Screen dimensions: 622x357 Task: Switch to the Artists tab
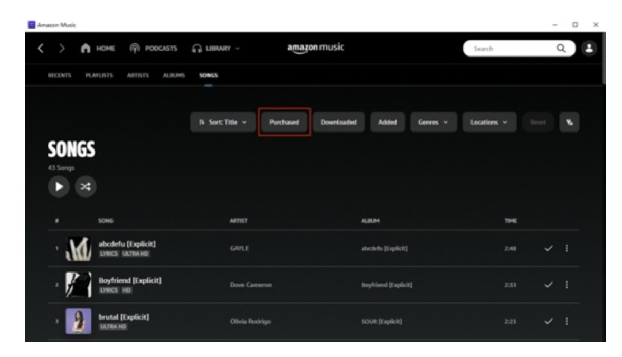pyautogui.click(x=138, y=76)
